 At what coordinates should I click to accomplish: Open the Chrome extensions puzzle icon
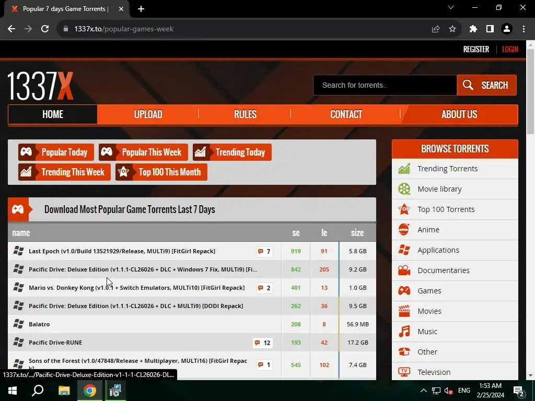point(473,29)
